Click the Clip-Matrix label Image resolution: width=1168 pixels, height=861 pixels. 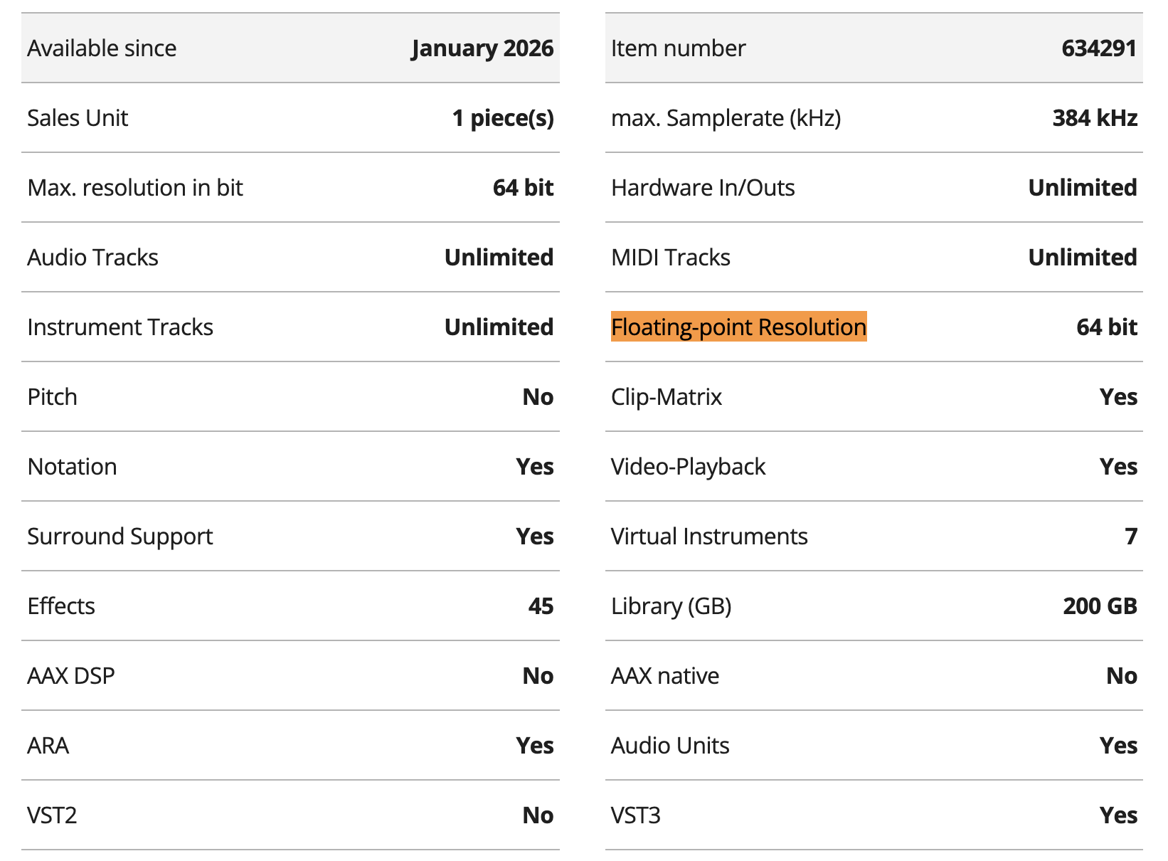tap(666, 397)
